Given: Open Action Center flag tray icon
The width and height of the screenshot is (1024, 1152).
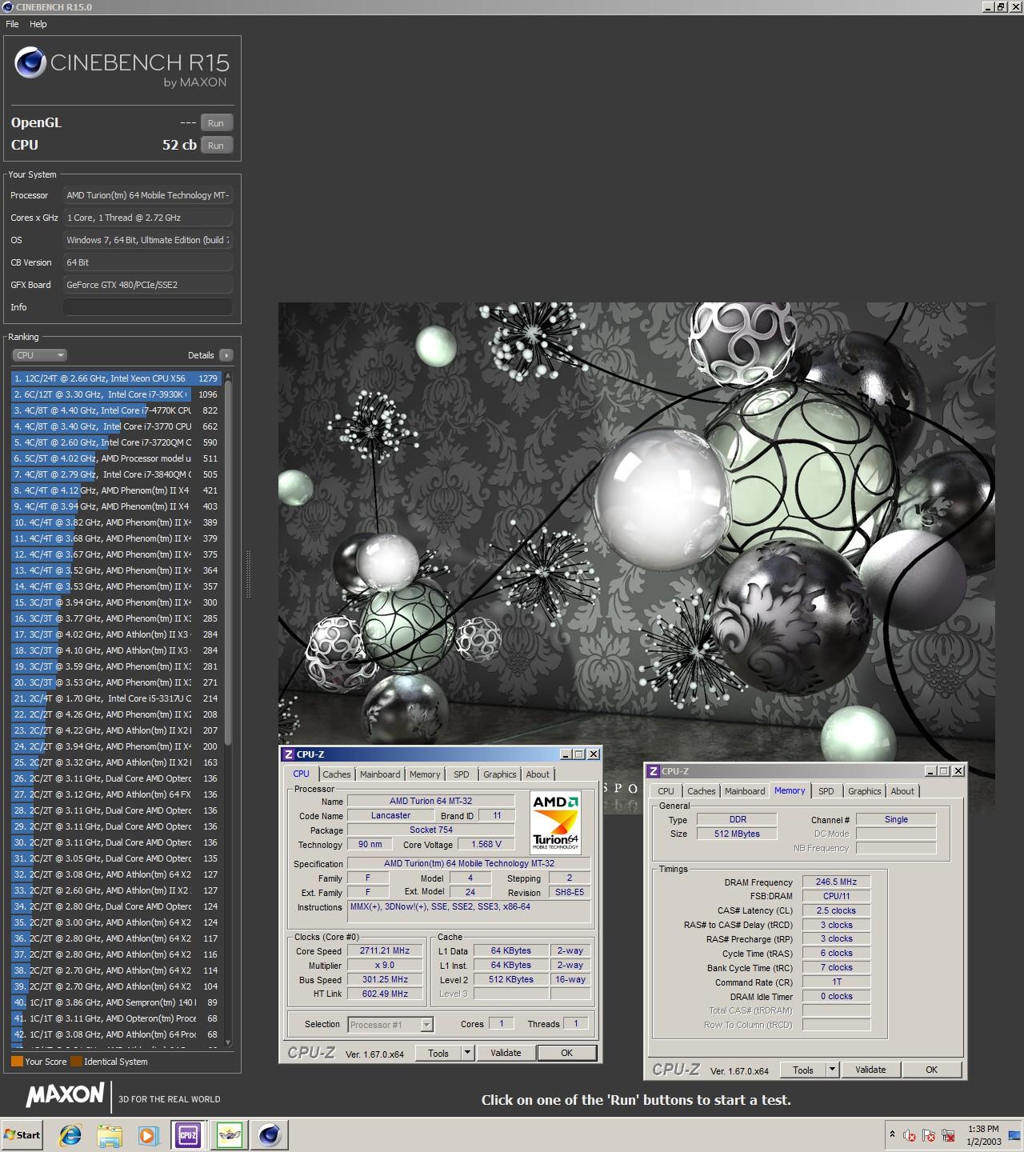Looking at the screenshot, I should [929, 1135].
